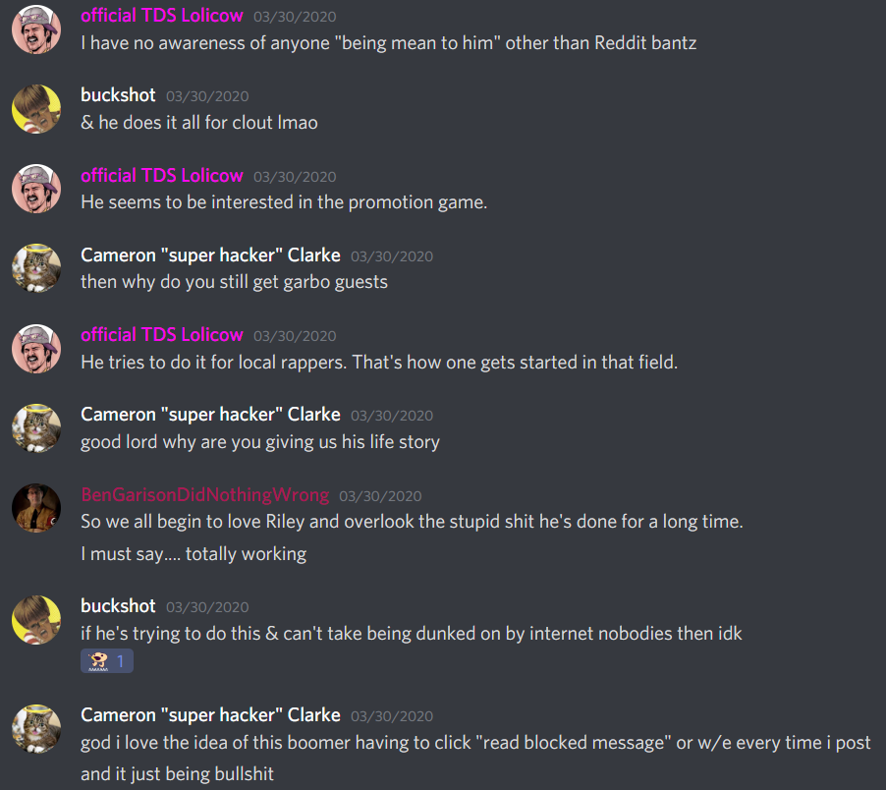The height and width of the screenshot is (790, 886).
Task: Click timestamp next to BenGarisonDidNothingWrong
Action: pos(380,496)
